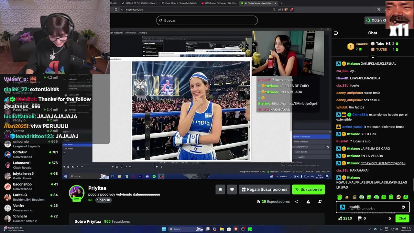414x233 pixels.
Task: Switch to Trueno, DJ Premier YouTube tab
Action: tap(219, 3)
